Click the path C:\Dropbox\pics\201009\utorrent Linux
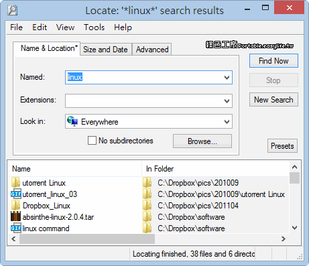The height and width of the screenshot is (266, 309). point(221,194)
